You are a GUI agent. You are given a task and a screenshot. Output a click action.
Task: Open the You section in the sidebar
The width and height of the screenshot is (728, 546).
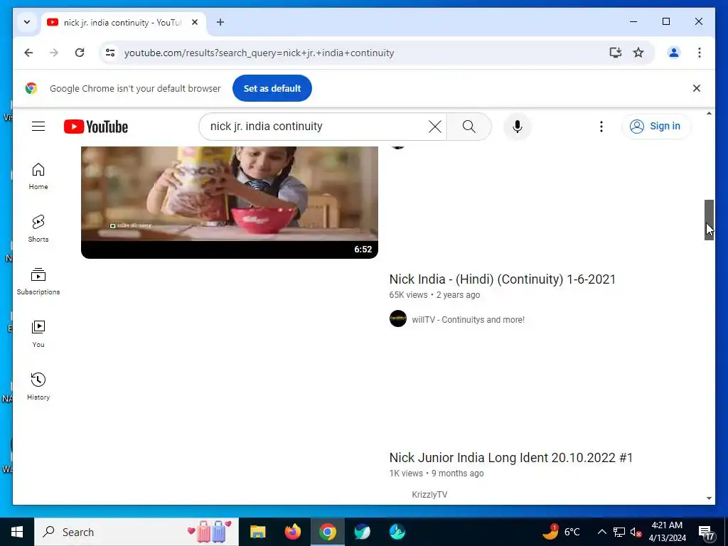point(38,334)
